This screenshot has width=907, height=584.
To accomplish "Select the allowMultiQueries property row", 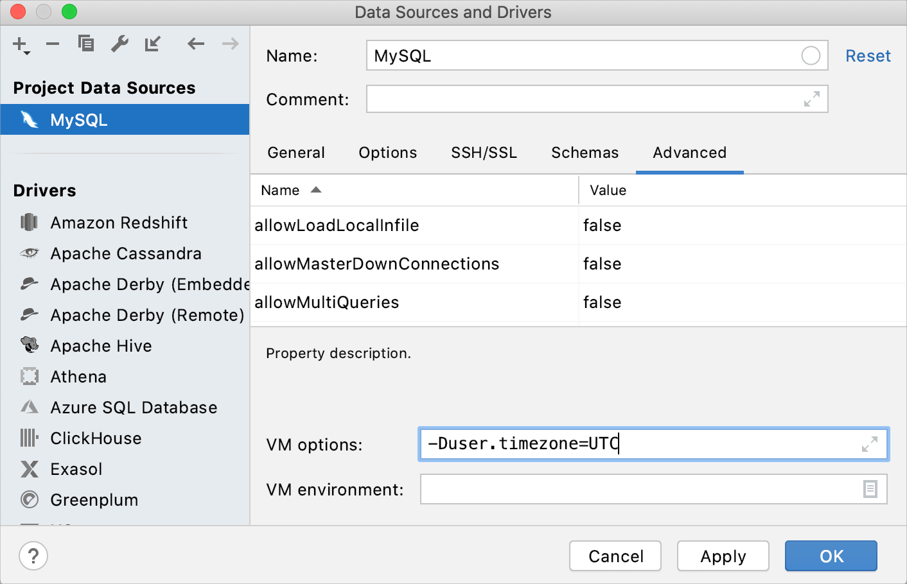I will click(578, 302).
